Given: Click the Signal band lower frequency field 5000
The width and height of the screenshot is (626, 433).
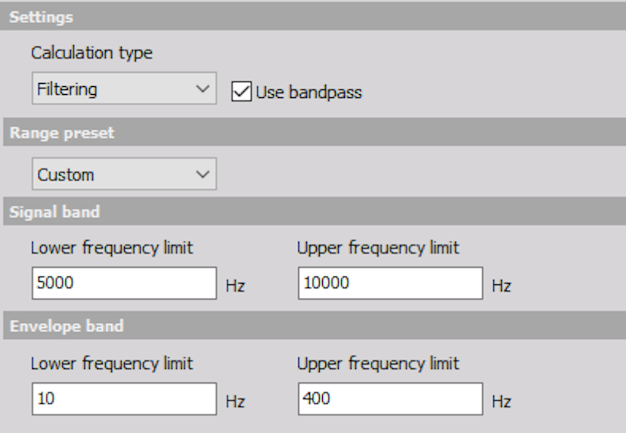Looking at the screenshot, I should tap(124, 283).
